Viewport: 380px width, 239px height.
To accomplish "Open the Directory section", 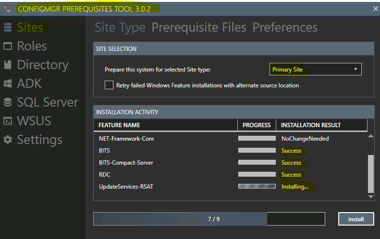I will tap(43, 65).
